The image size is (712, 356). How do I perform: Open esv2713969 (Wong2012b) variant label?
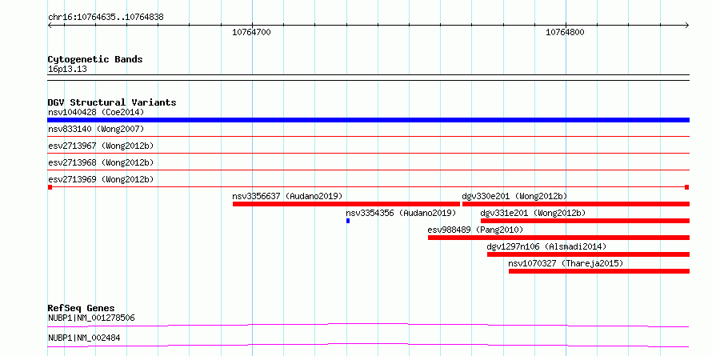[x=101, y=179]
